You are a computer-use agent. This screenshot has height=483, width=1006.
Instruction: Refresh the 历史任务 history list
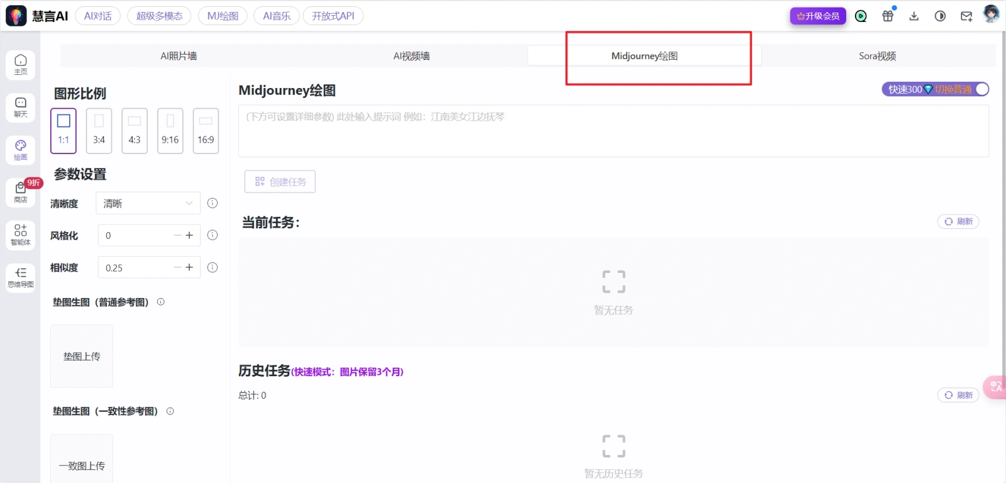pos(958,395)
